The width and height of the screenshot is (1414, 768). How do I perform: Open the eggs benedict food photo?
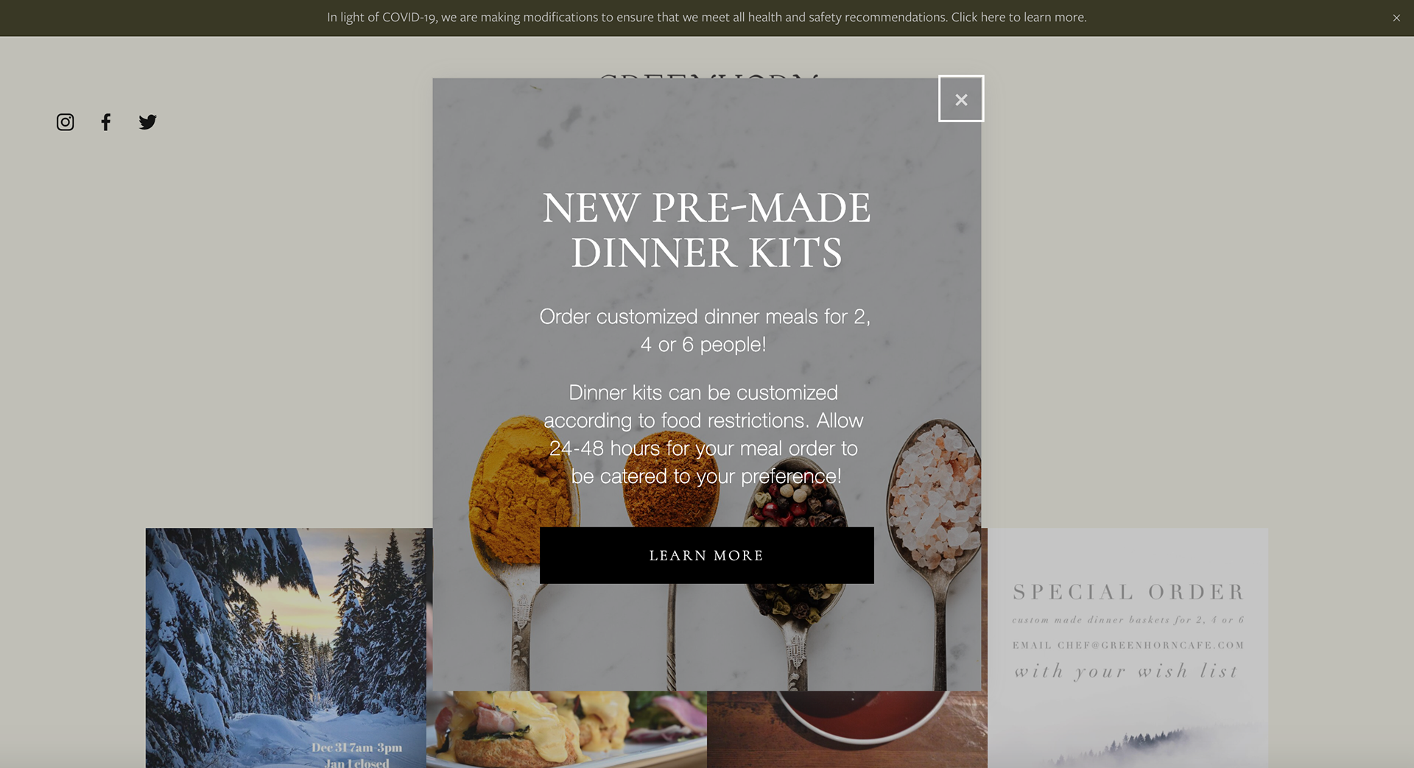pyautogui.click(x=566, y=729)
